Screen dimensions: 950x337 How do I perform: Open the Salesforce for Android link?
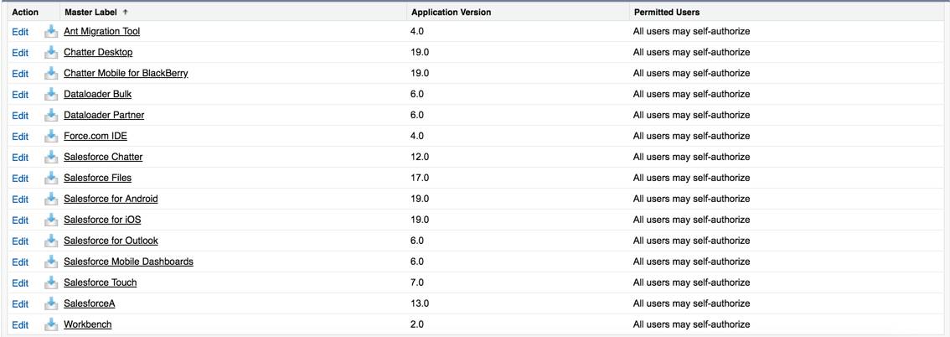click(x=111, y=198)
